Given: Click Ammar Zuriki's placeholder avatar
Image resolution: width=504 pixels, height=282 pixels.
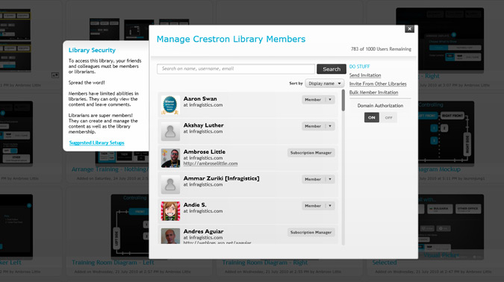Looking at the screenshot, I should pyautogui.click(x=170, y=184).
